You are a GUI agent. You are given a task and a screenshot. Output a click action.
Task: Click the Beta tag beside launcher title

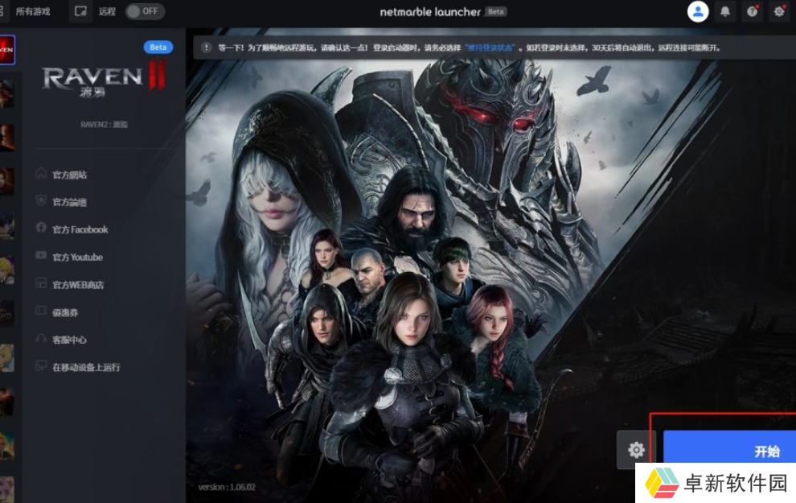tap(495, 12)
